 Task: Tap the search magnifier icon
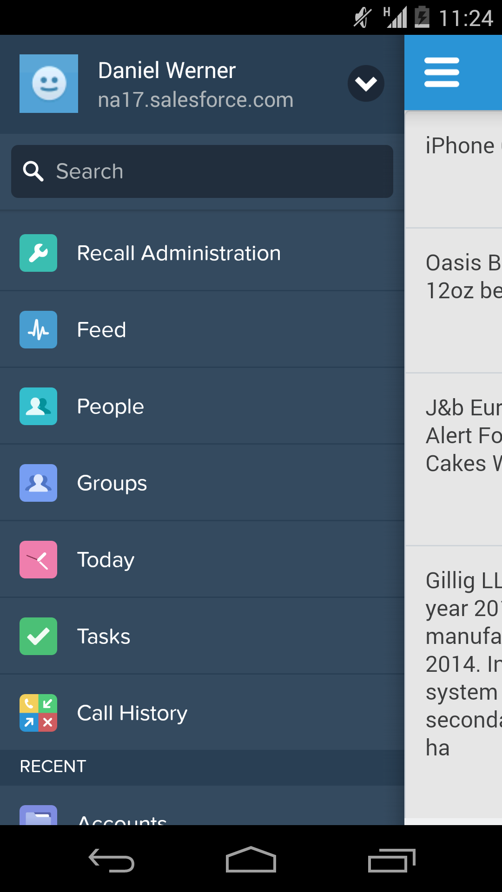coord(33,171)
